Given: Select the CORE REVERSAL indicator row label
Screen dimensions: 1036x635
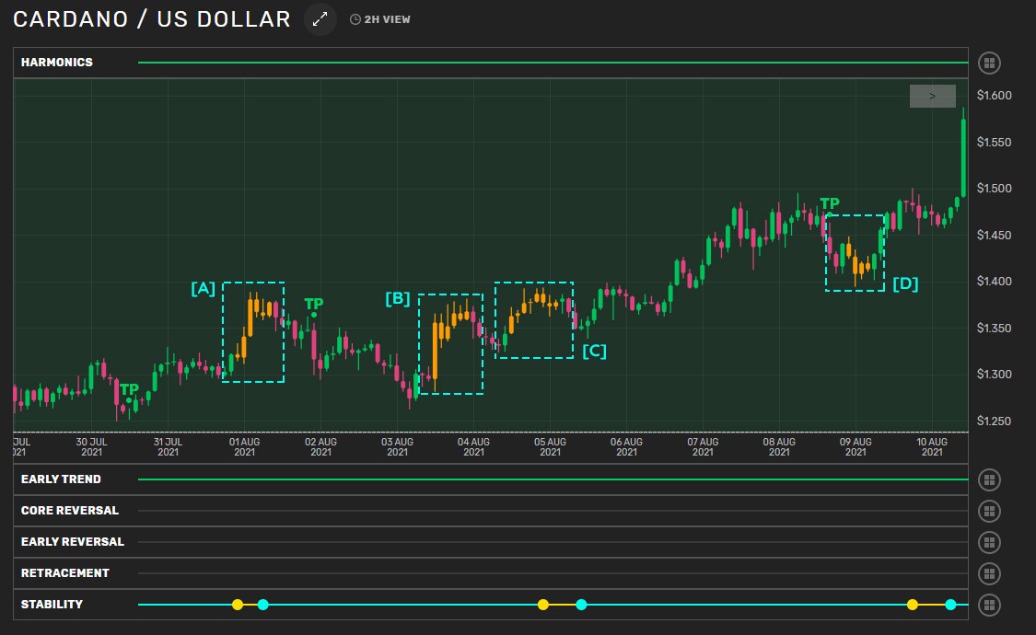Looking at the screenshot, I should (x=69, y=510).
